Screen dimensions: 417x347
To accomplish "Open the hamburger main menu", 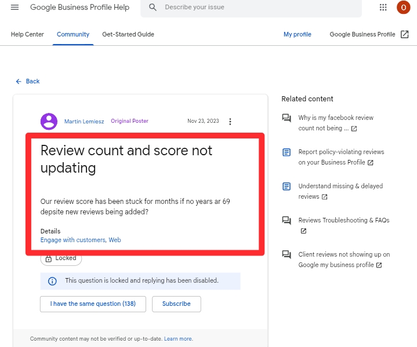I will [14, 7].
